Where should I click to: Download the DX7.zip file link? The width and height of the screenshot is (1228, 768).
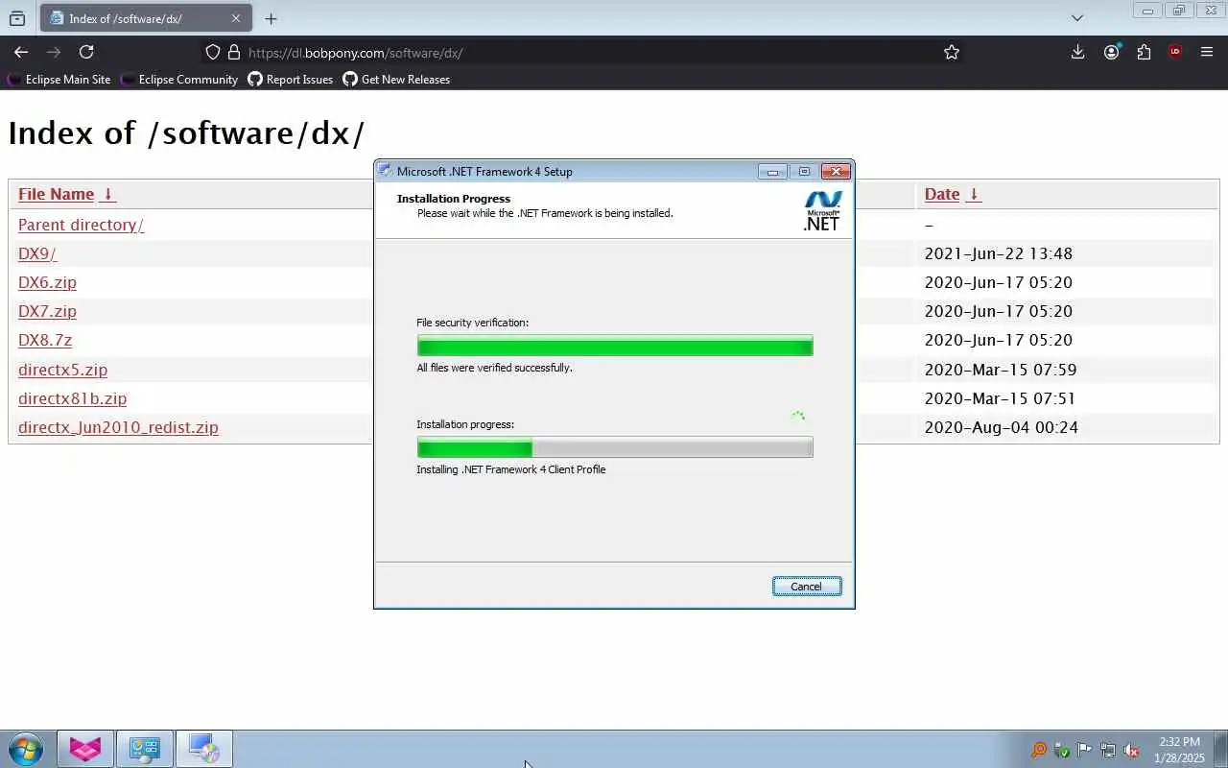click(x=47, y=311)
